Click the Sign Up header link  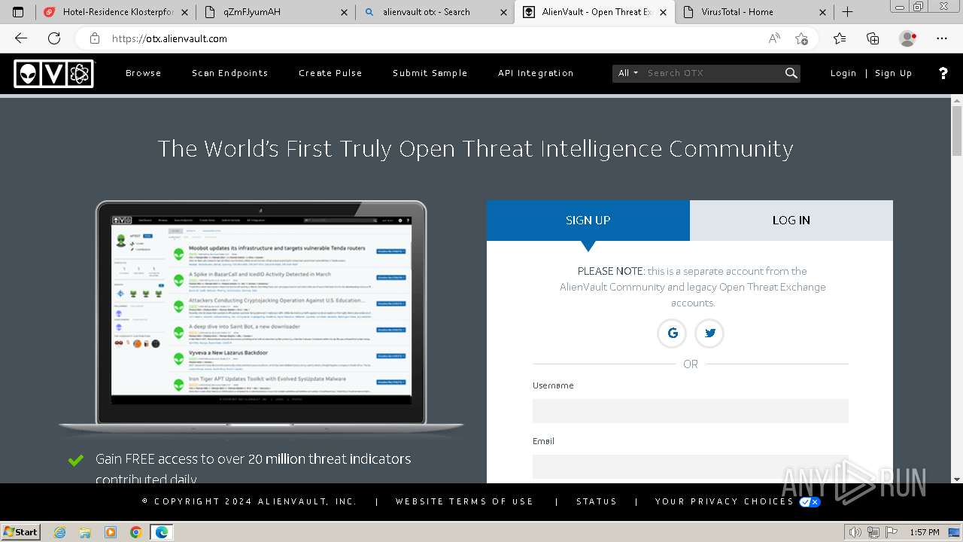pos(894,73)
